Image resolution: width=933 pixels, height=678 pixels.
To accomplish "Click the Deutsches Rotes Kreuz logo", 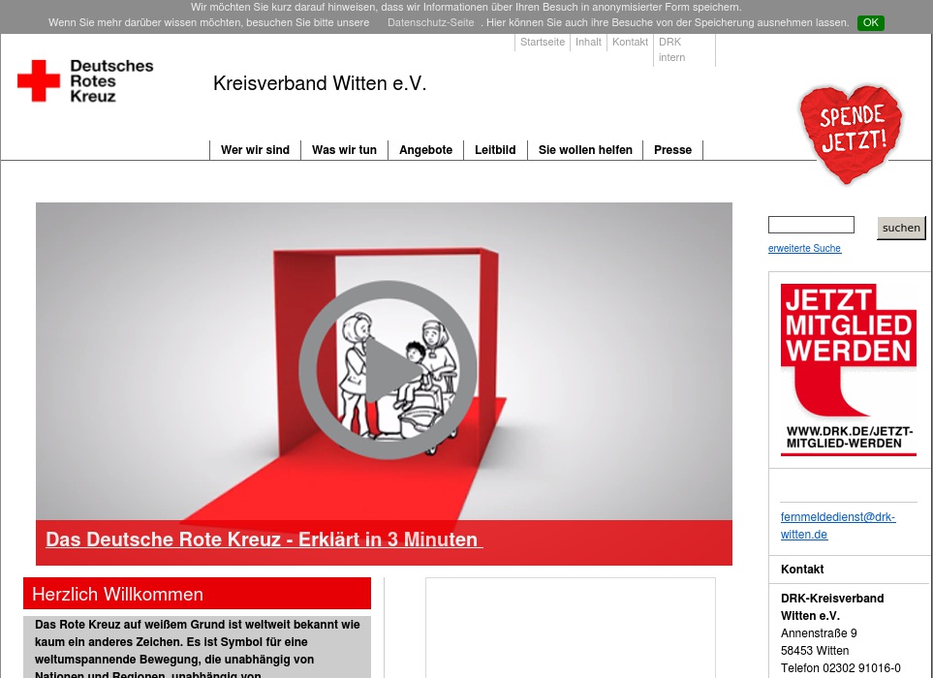I will [85, 80].
